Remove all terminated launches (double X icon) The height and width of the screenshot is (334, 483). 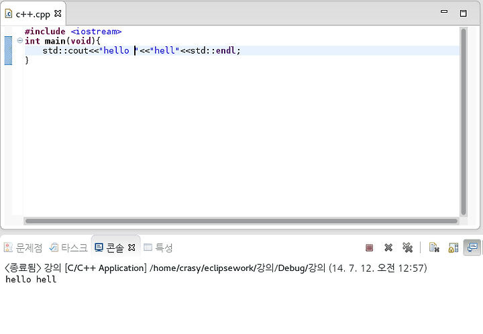[x=407, y=247]
